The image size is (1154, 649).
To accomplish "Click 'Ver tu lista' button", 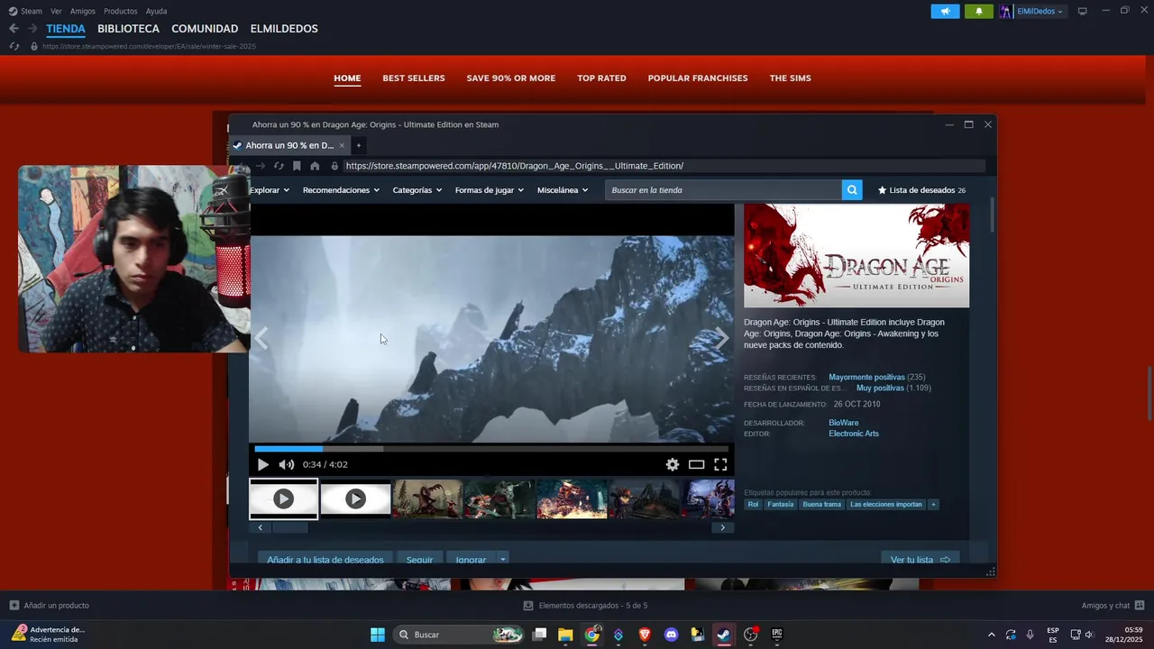I will pos(920,560).
